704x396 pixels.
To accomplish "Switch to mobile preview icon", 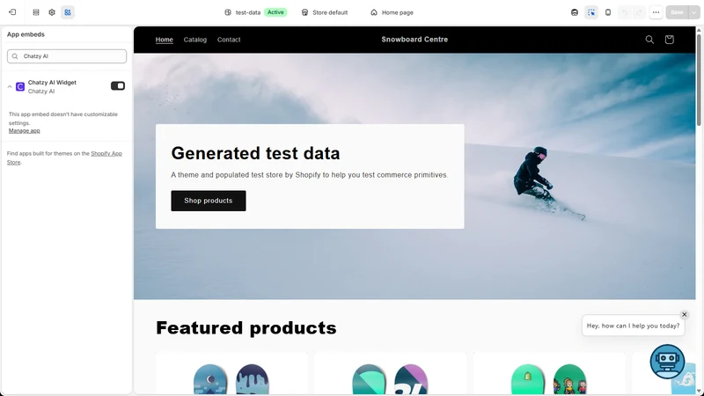I will click(x=608, y=12).
